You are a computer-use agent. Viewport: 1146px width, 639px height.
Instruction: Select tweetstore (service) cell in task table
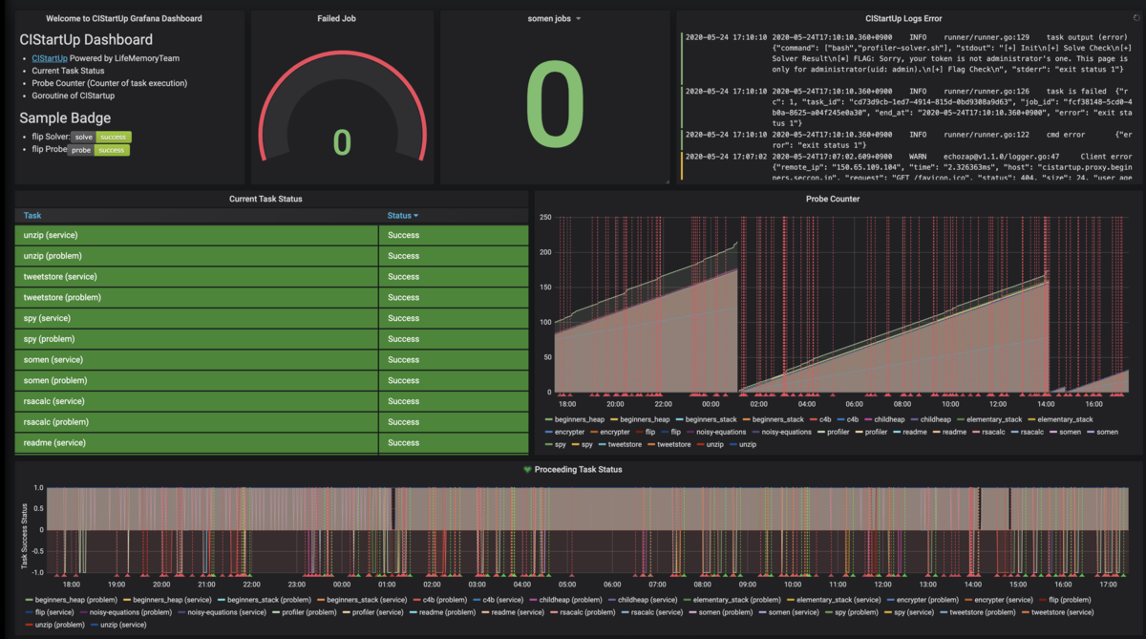pyautogui.click(x=197, y=277)
